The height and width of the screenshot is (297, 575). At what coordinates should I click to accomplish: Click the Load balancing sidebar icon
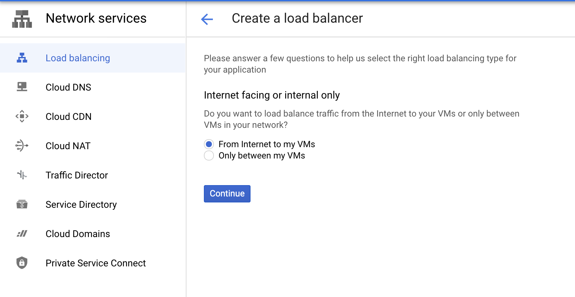click(x=22, y=58)
